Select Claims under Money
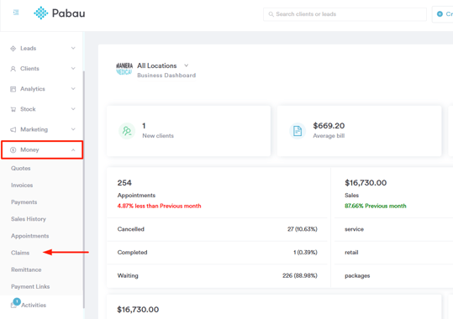453x319 pixels. [x=20, y=253]
